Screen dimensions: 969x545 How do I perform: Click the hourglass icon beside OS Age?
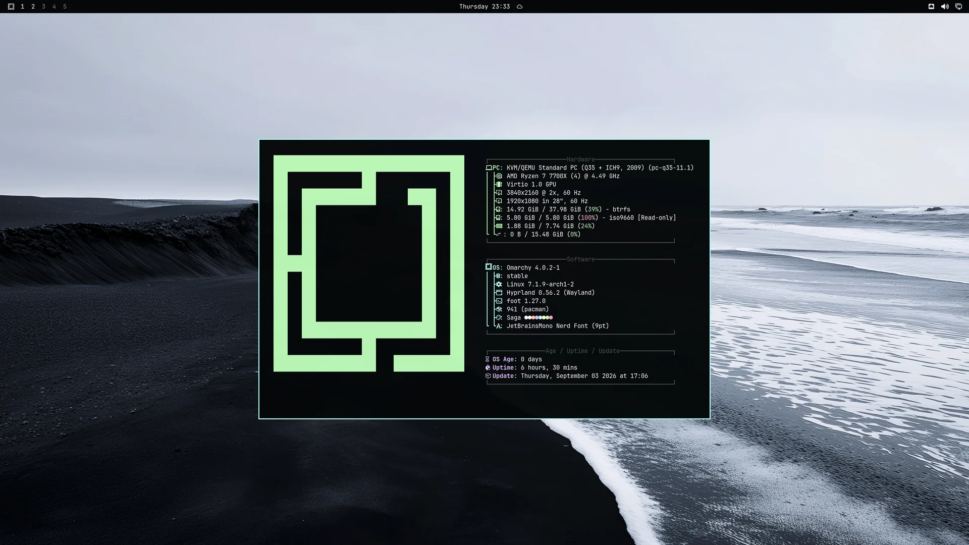click(488, 359)
